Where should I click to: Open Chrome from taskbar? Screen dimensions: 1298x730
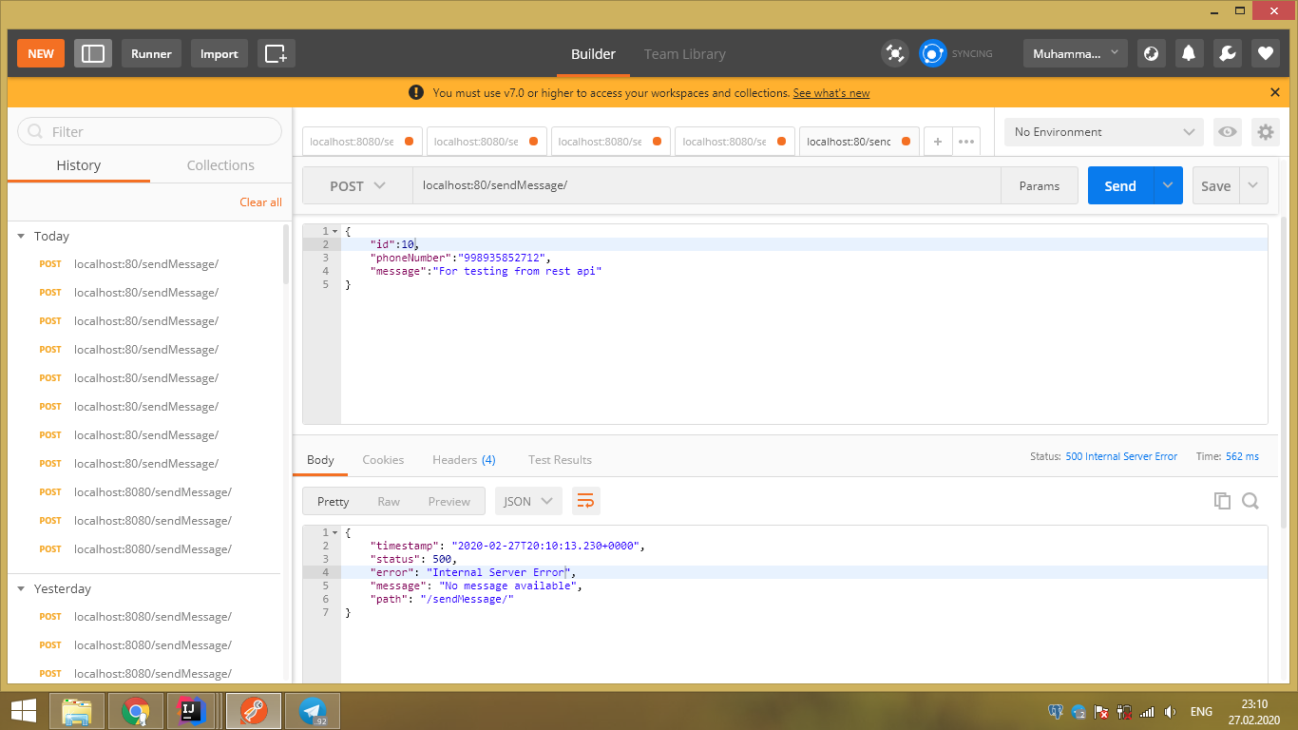point(136,710)
